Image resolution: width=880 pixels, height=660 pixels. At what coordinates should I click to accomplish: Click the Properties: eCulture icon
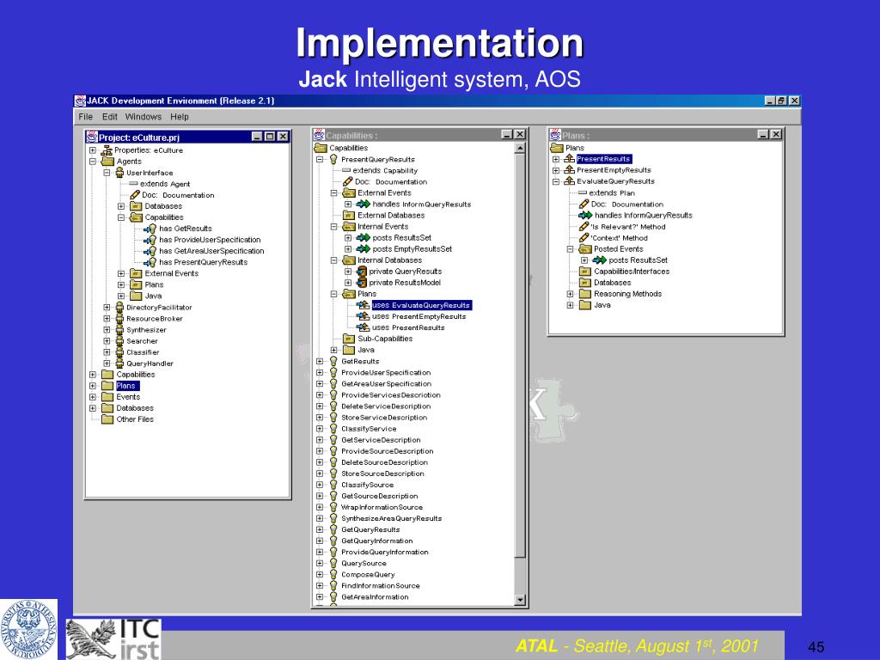[107, 150]
